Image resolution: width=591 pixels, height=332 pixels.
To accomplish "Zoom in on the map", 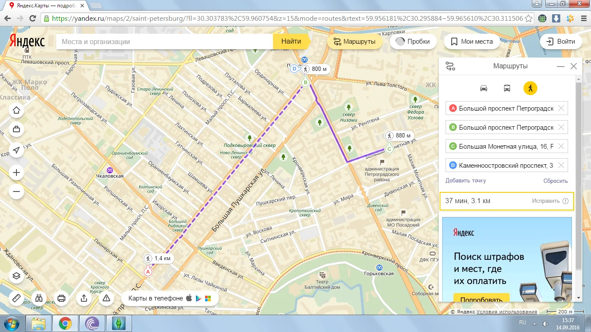I will tap(16, 173).
